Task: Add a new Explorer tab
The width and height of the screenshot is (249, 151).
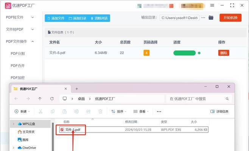Action: pos(77,89)
